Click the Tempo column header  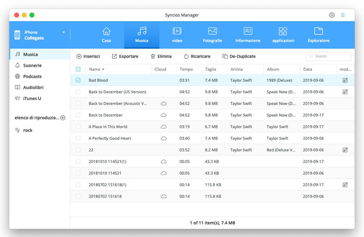coord(186,69)
